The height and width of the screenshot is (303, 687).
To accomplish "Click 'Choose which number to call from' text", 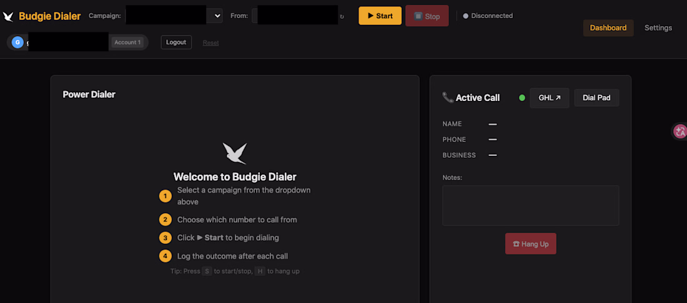I will coord(237,219).
